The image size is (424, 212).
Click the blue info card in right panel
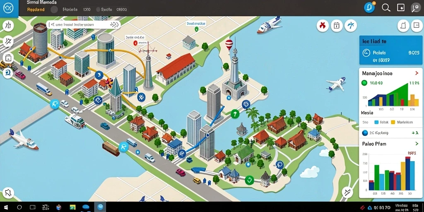pos(390,50)
